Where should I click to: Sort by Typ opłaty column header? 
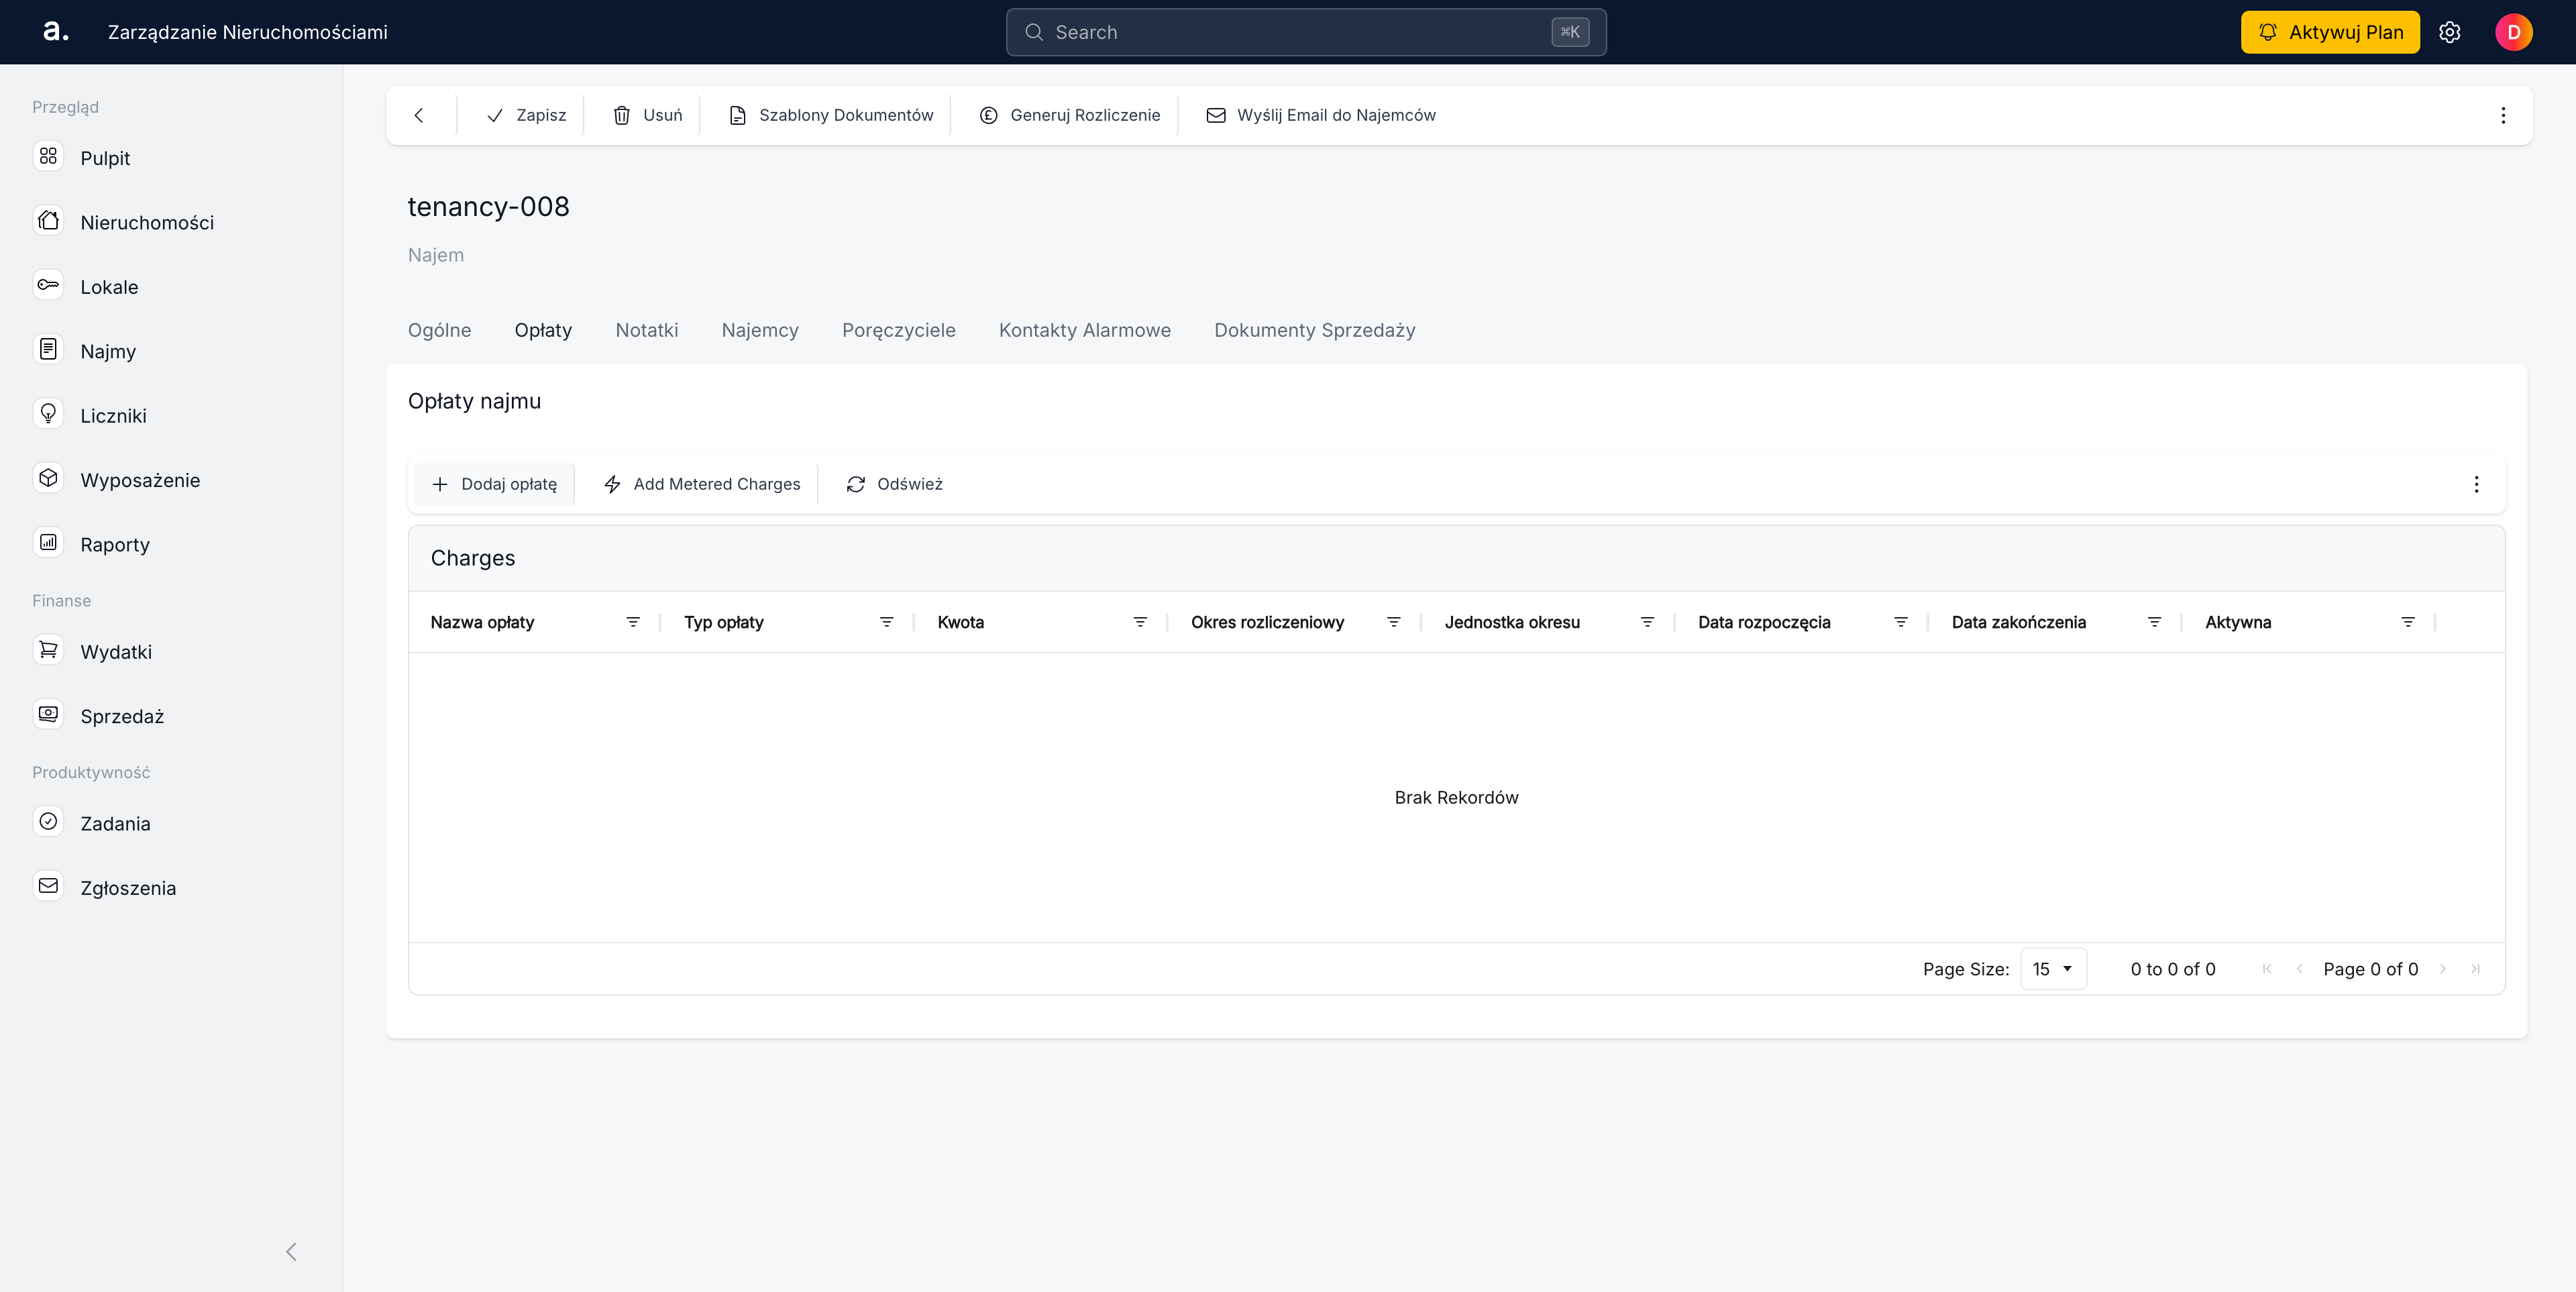pyautogui.click(x=724, y=622)
